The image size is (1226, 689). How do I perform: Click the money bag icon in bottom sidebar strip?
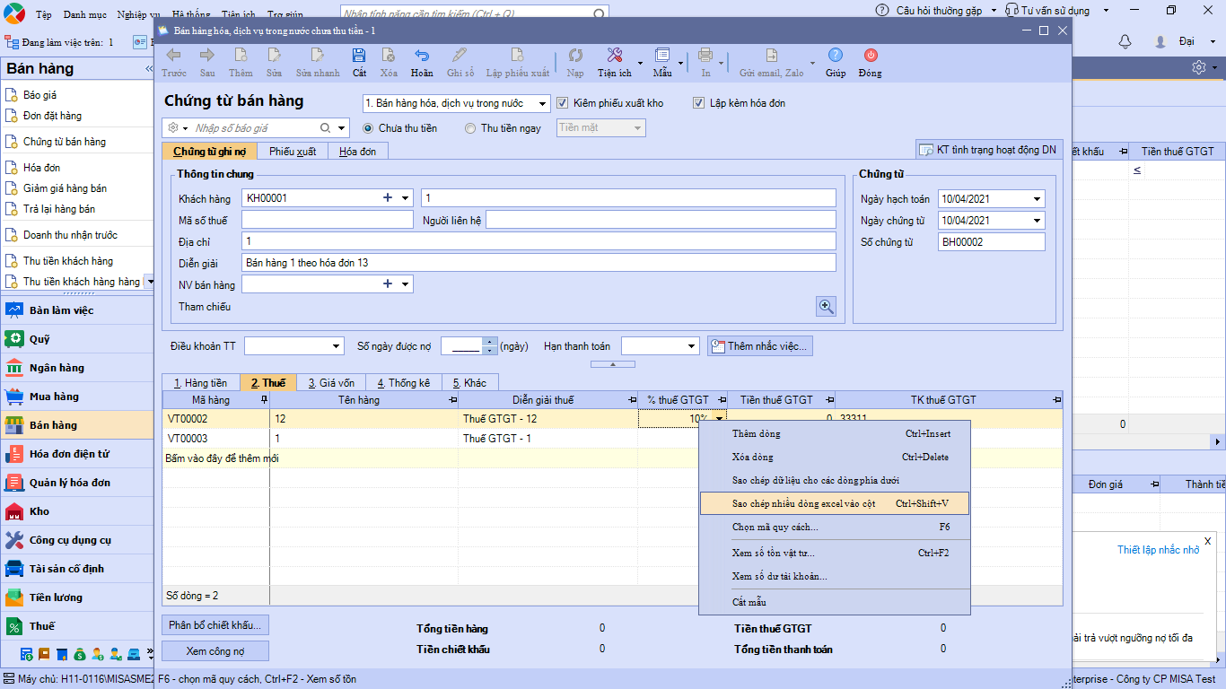pos(81,654)
